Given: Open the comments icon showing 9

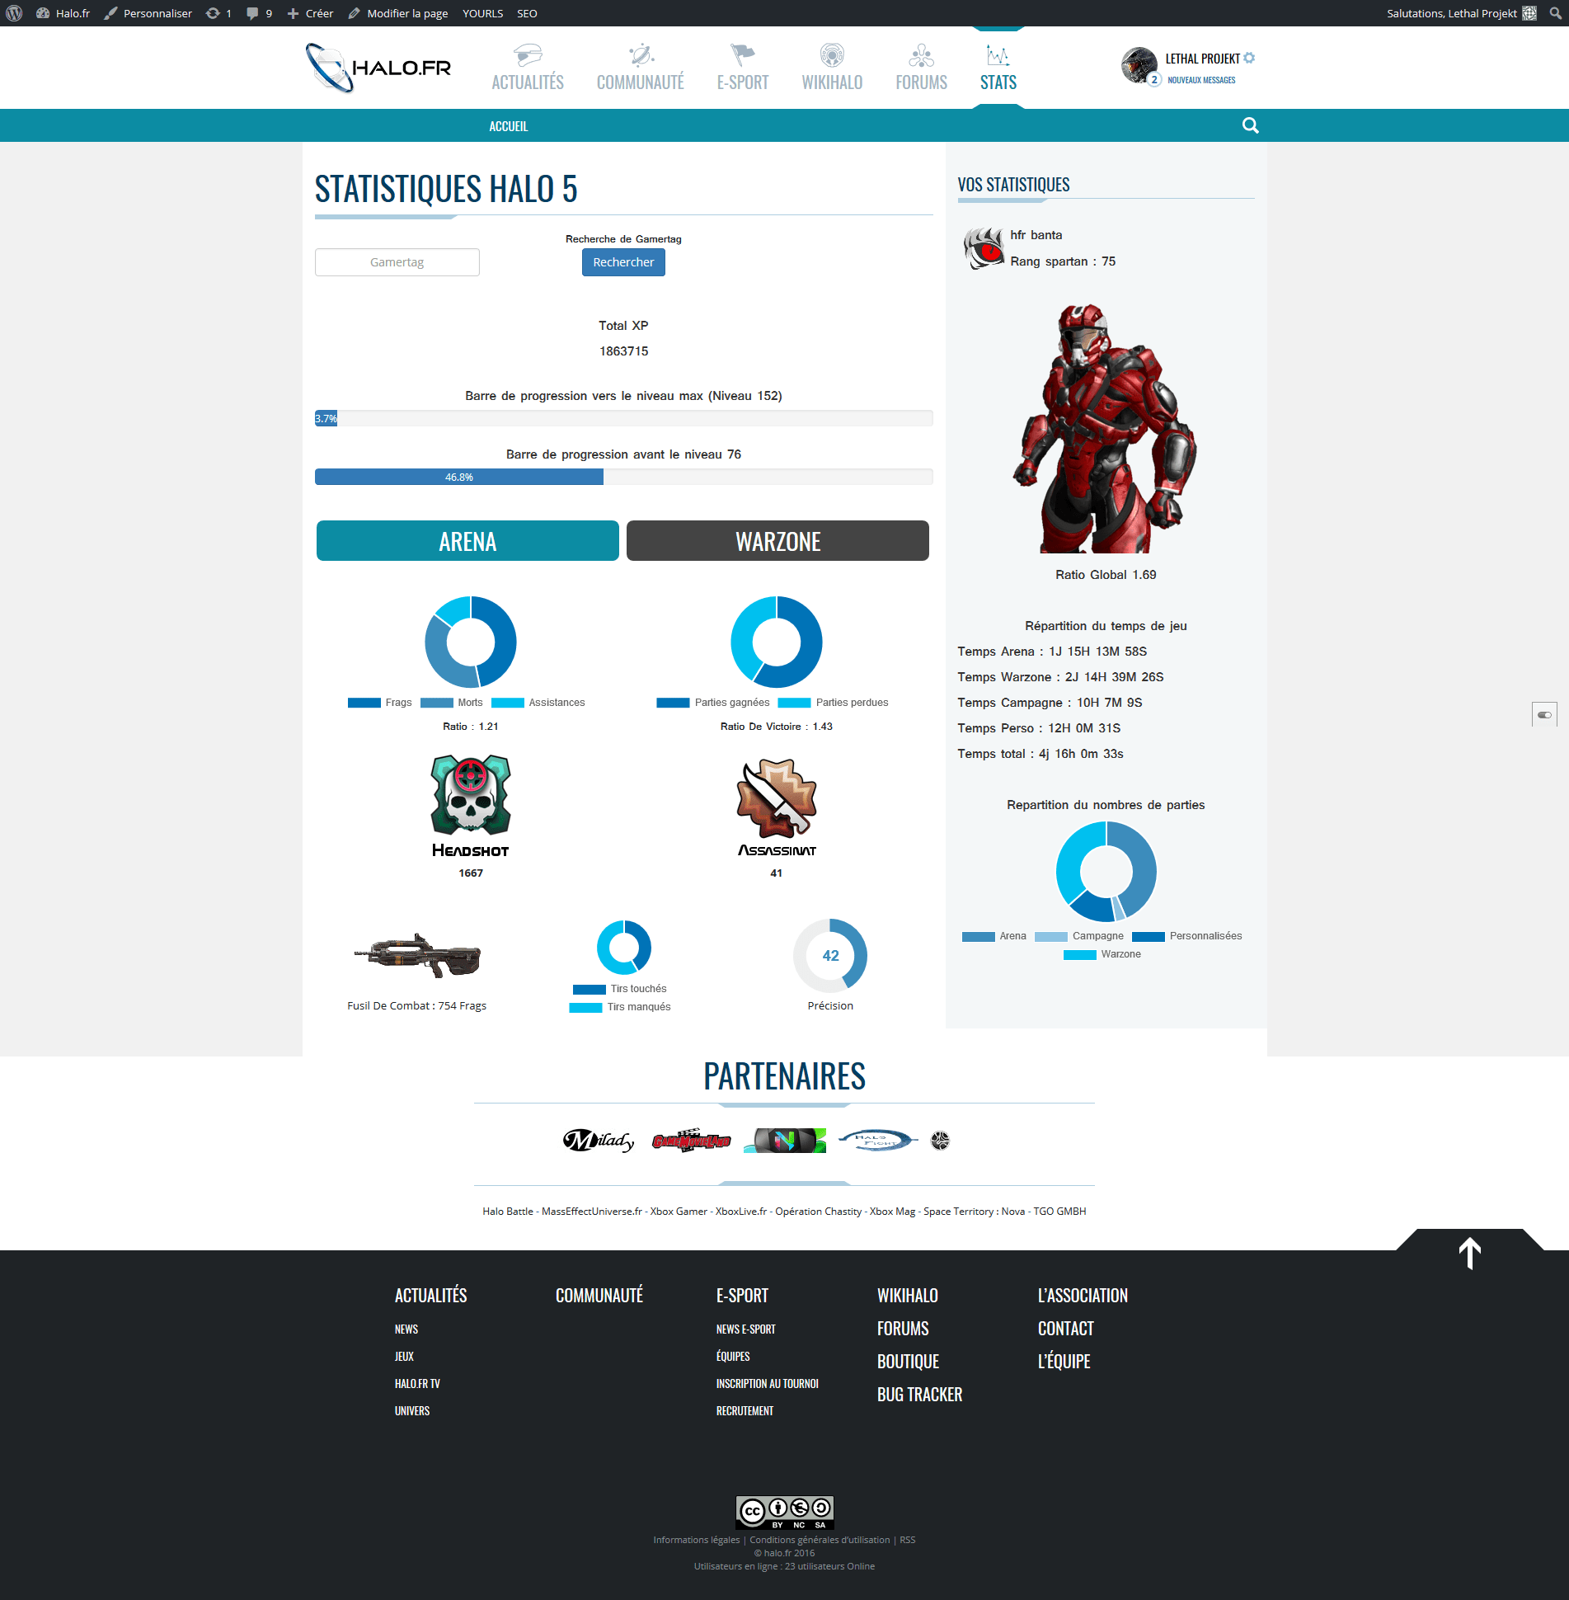Looking at the screenshot, I should [x=259, y=13].
